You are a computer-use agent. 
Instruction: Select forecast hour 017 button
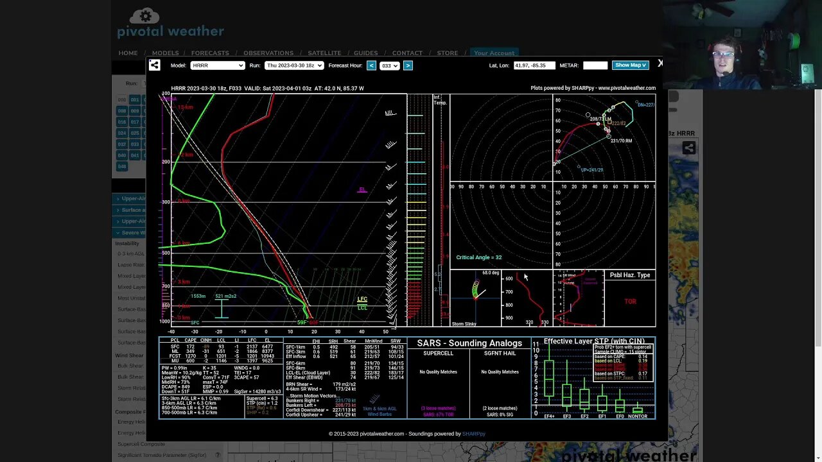point(134,122)
